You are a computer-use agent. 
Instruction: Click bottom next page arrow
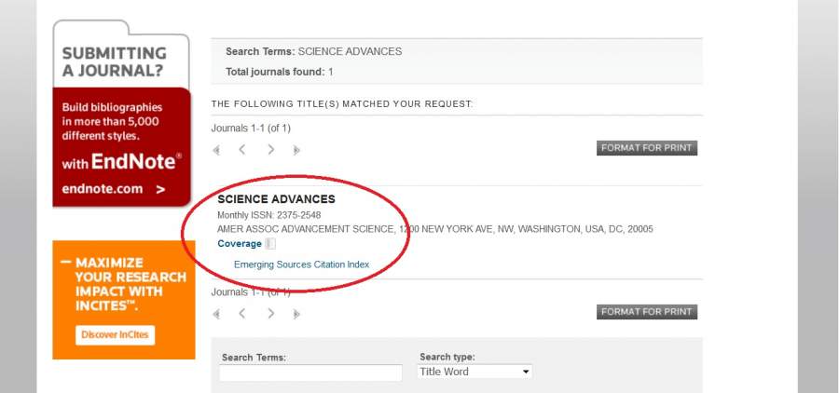click(271, 314)
